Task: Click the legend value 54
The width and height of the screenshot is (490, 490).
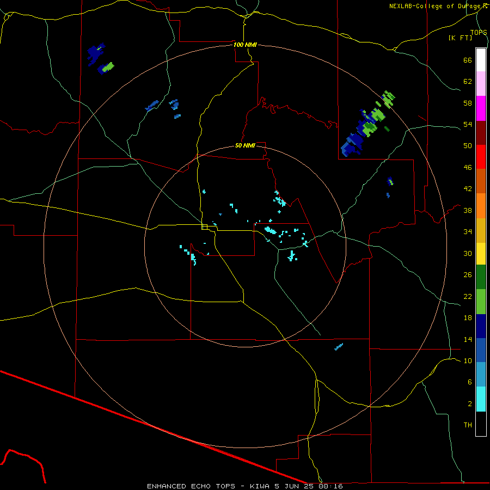Action: pyautogui.click(x=468, y=124)
